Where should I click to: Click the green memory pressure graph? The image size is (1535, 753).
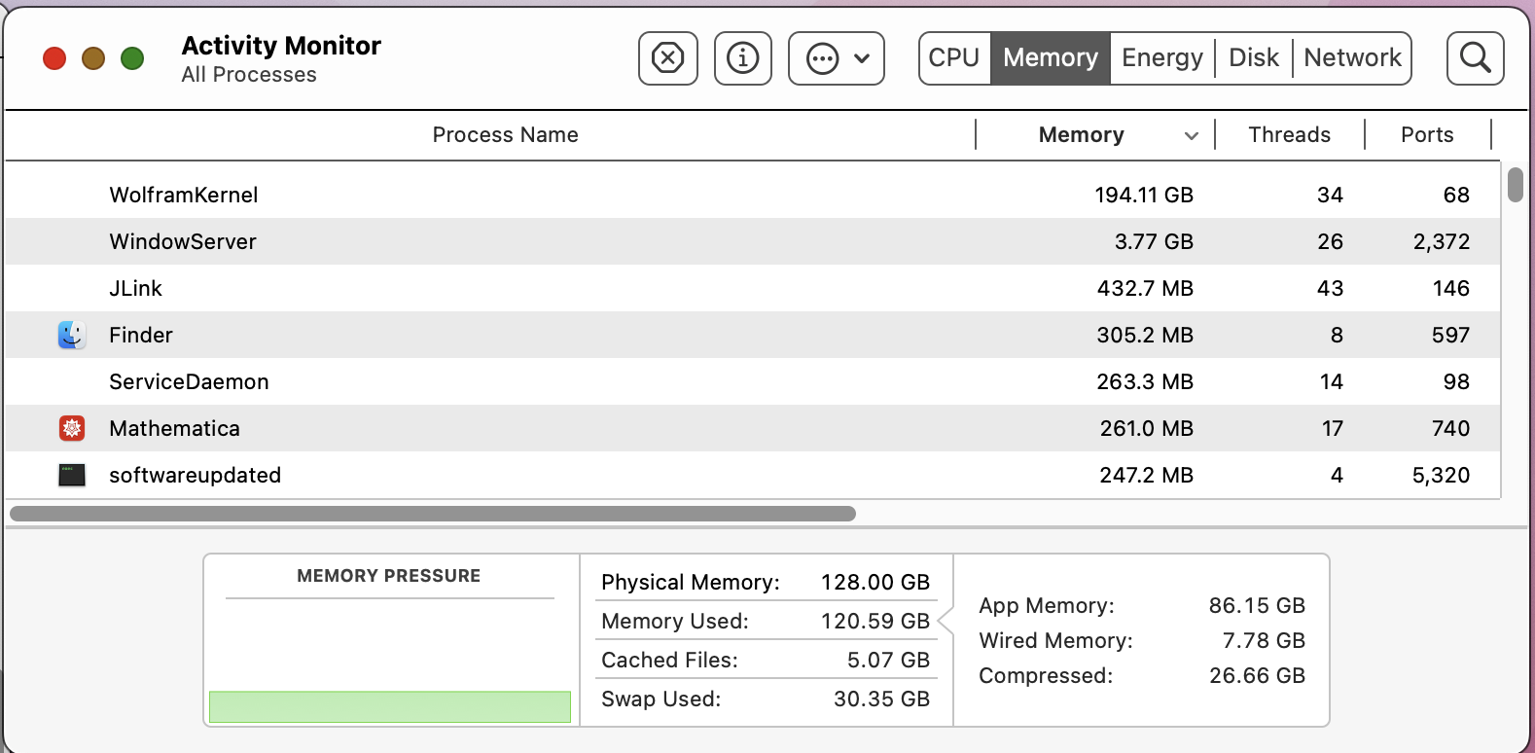pyautogui.click(x=390, y=706)
